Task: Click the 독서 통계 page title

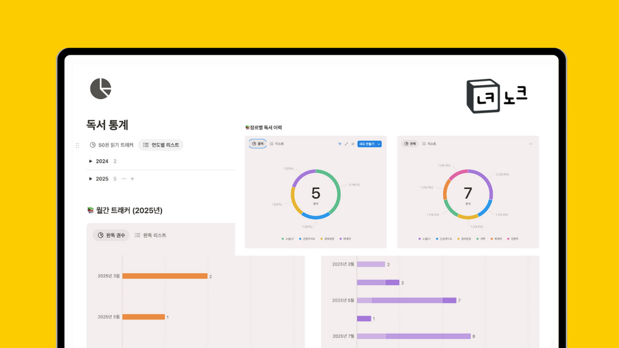Action: (107, 124)
